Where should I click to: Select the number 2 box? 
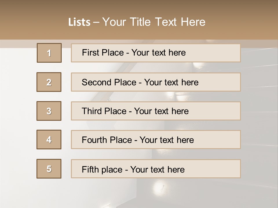click(49, 82)
